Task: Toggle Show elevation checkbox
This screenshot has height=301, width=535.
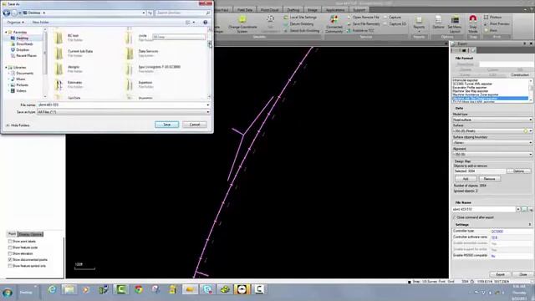Action: tap(10, 253)
